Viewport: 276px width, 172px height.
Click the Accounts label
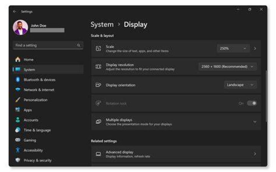click(31, 120)
